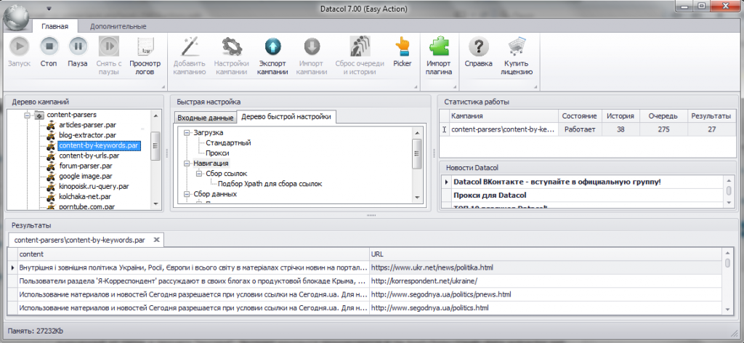Click the content column header
The height and width of the screenshot is (343, 744).
(x=193, y=254)
